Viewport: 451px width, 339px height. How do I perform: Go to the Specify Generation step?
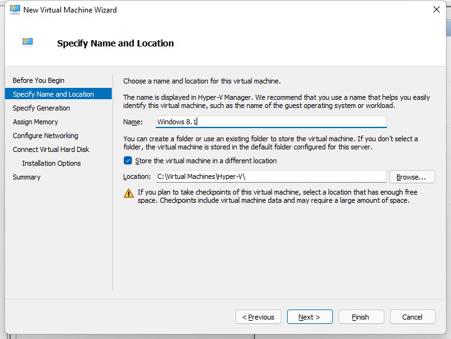tap(41, 108)
